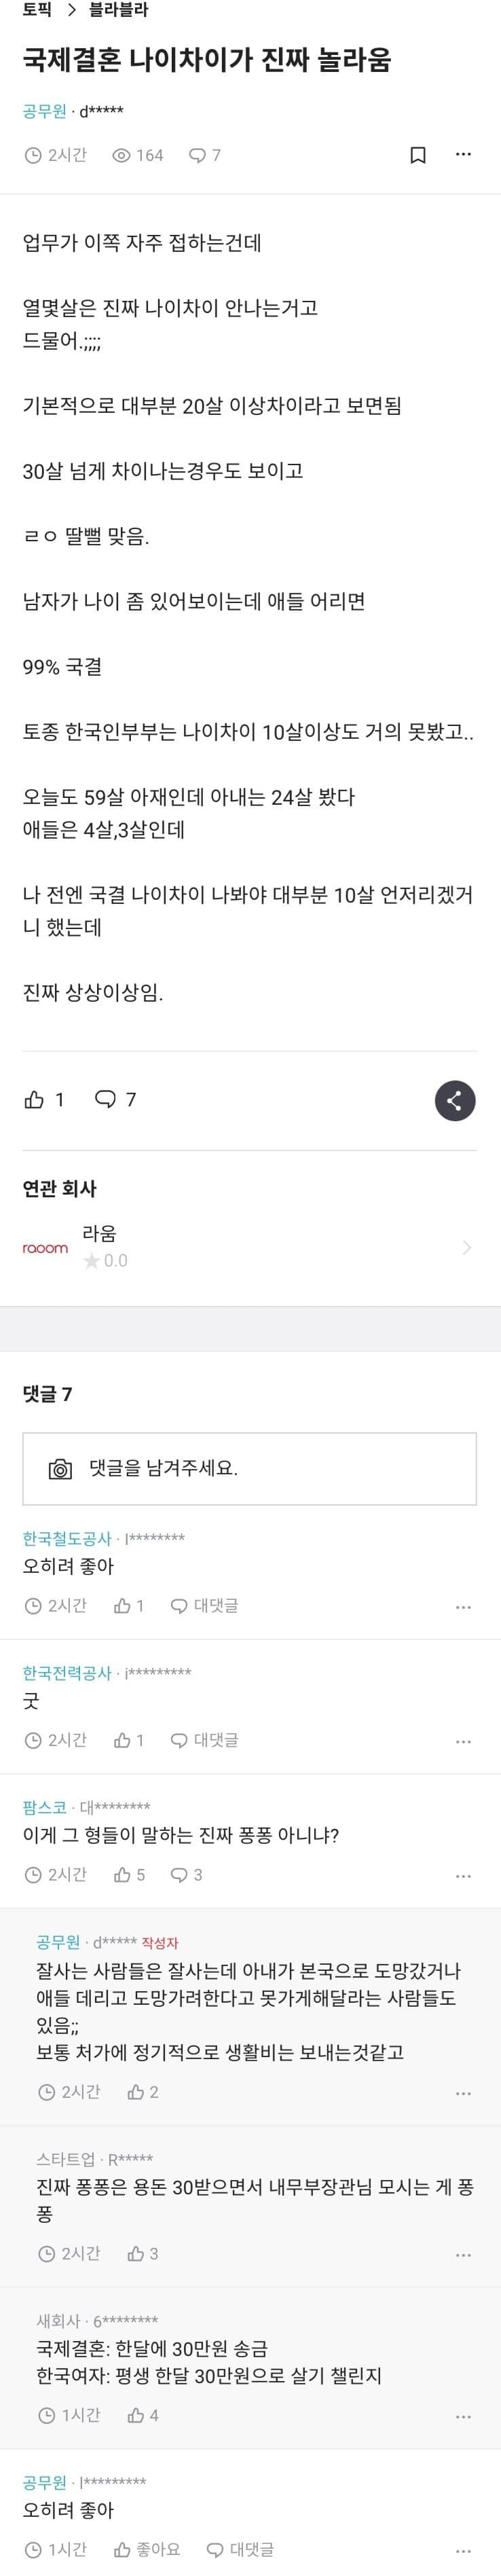Like the 한국철도공사 comment

coord(123,1606)
